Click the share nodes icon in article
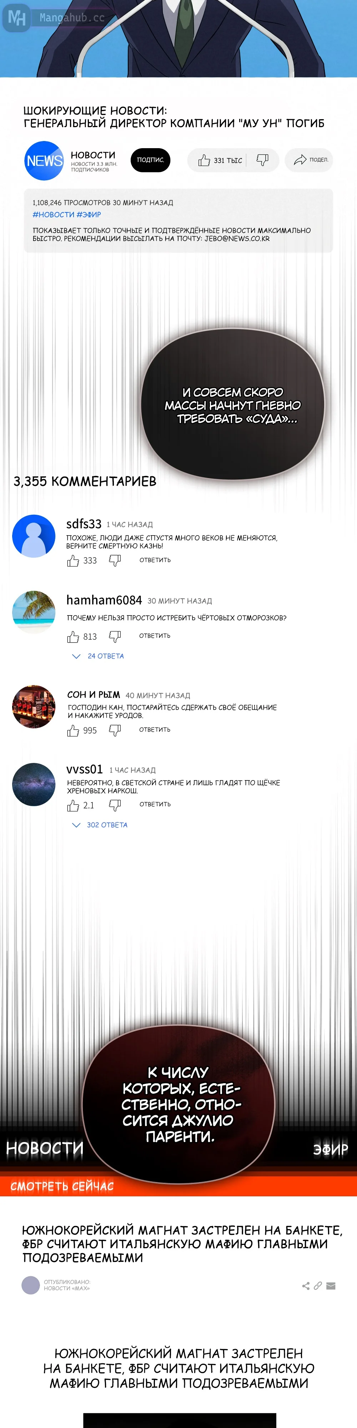The image size is (357, 1428). pos(306,1286)
